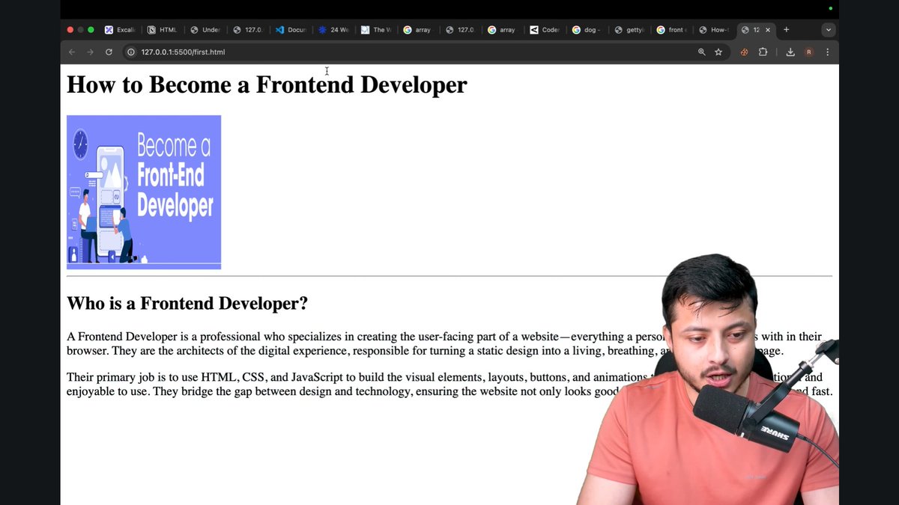Screen dimensions: 899x505
Task: Switch to the The W tab
Action: click(375, 30)
